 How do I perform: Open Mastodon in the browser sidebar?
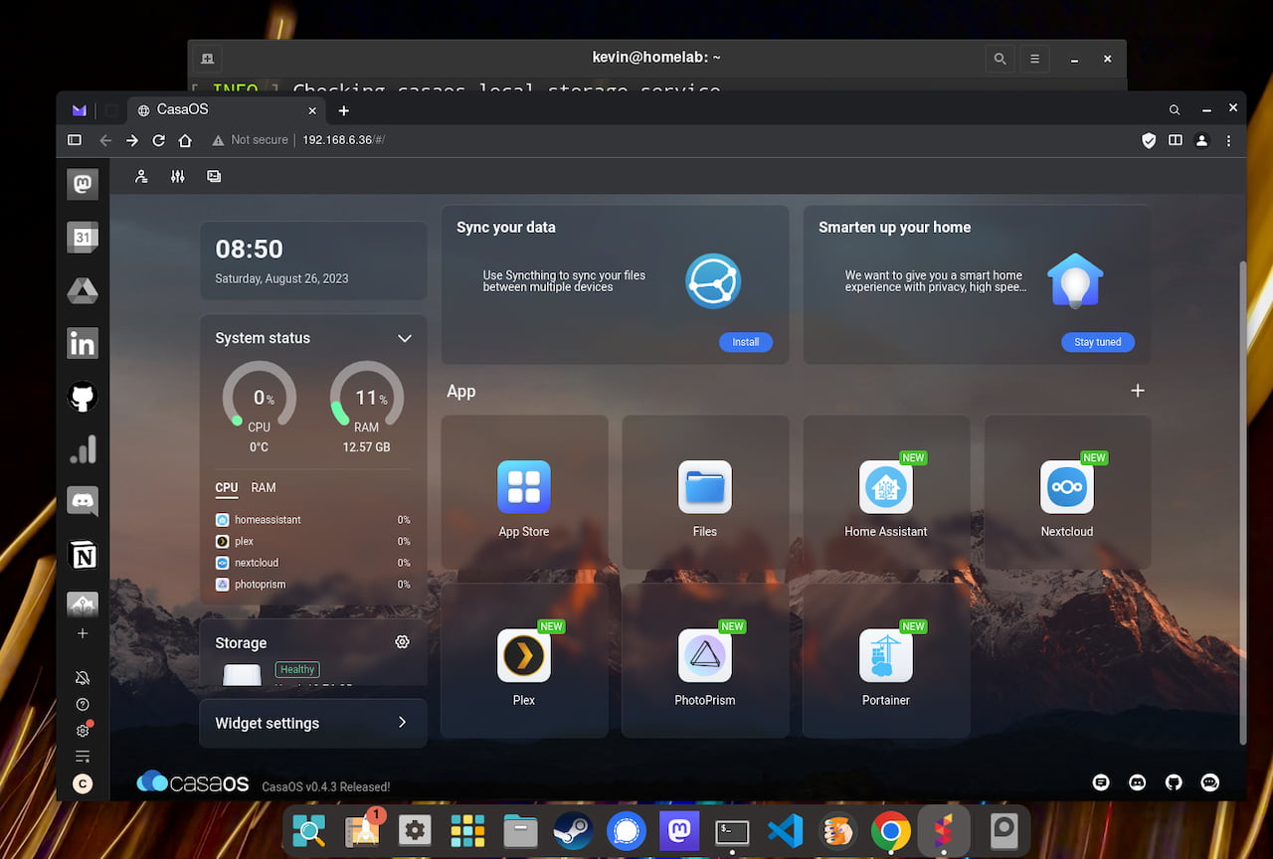coord(83,184)
